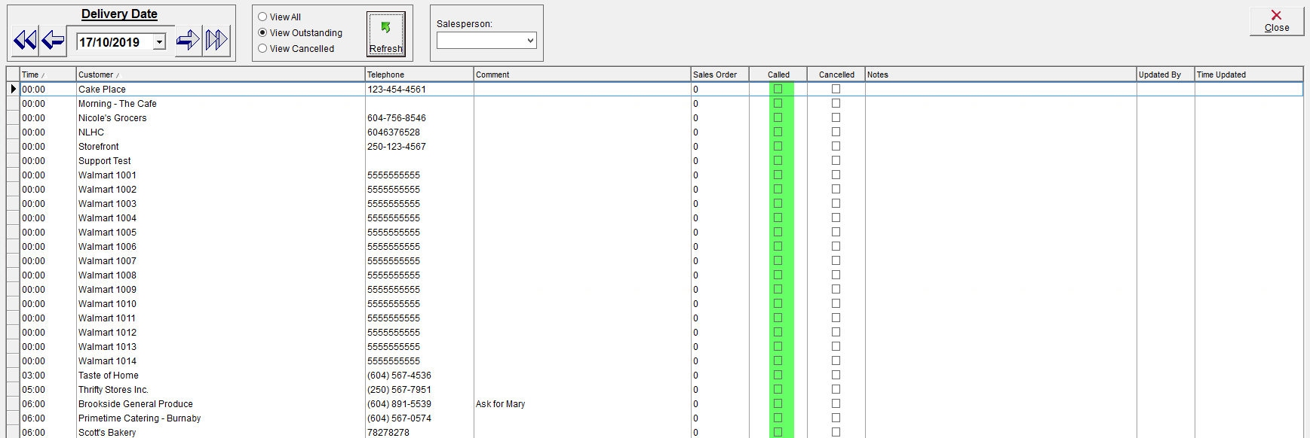The height and width of the screenshot is (438, 1310).
Task: Mark Nicole's Grocers as cancelled
Action: point(836,117)
